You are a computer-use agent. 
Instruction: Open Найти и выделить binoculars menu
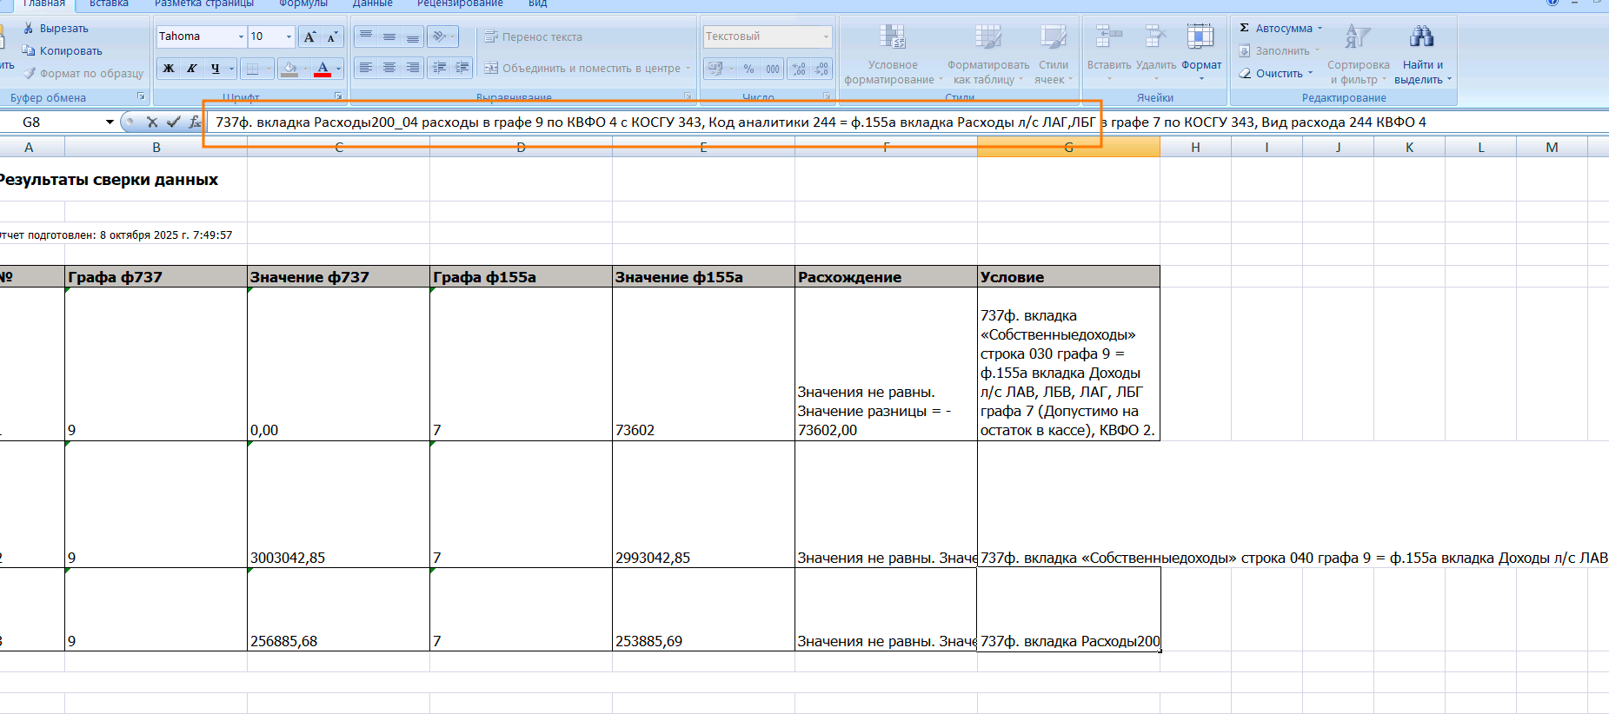[1422, 55]
